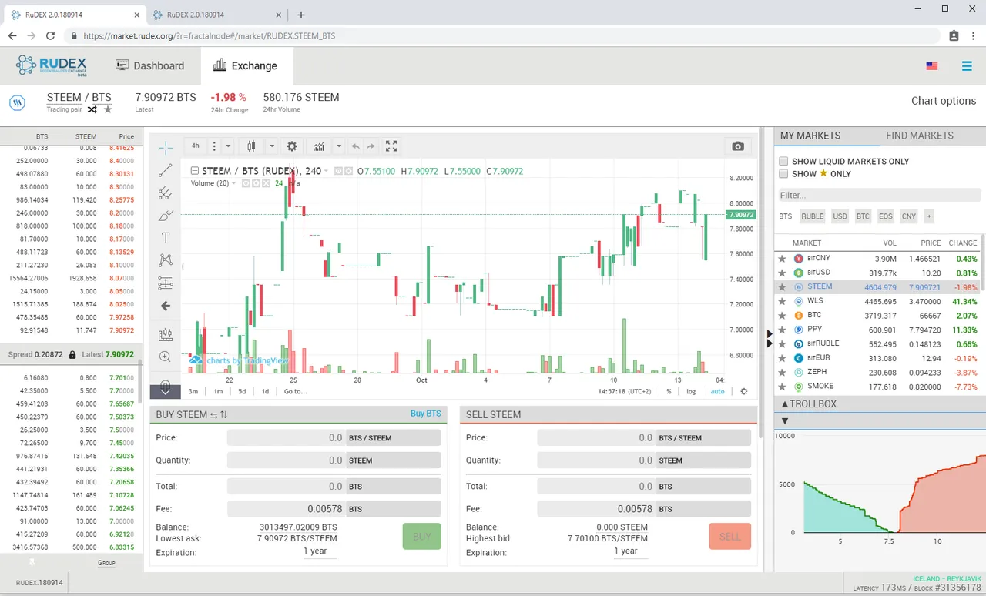This screenshot has height=596, width=986.
Task: Toggle percent scale on chart
Action: point(669,391)
